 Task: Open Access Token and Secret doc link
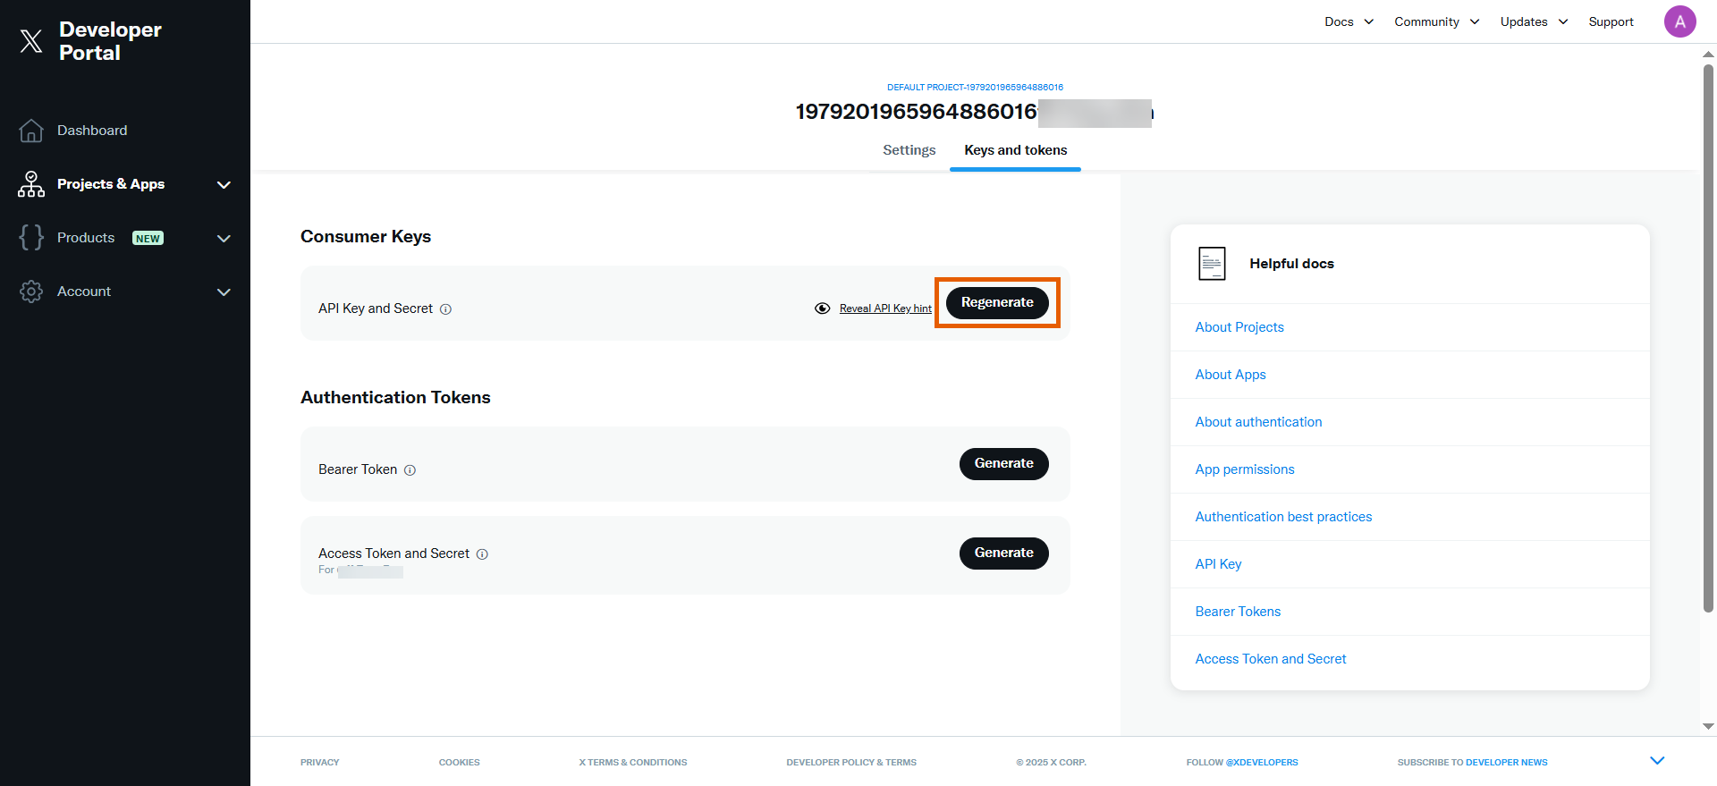click(x=1270, y=659)
